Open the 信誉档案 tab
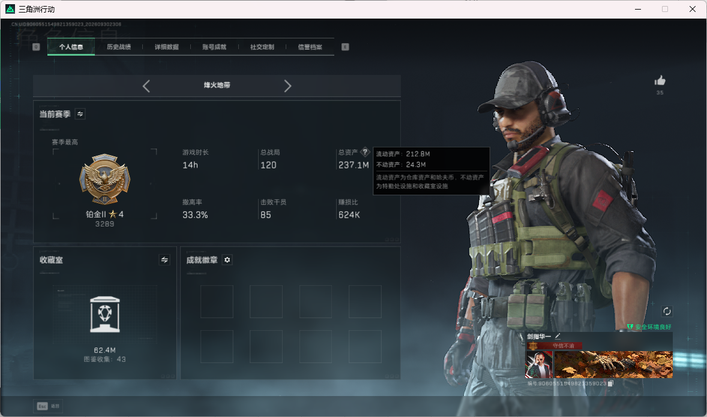The image size is (707, 417). [x=310, y=47]
